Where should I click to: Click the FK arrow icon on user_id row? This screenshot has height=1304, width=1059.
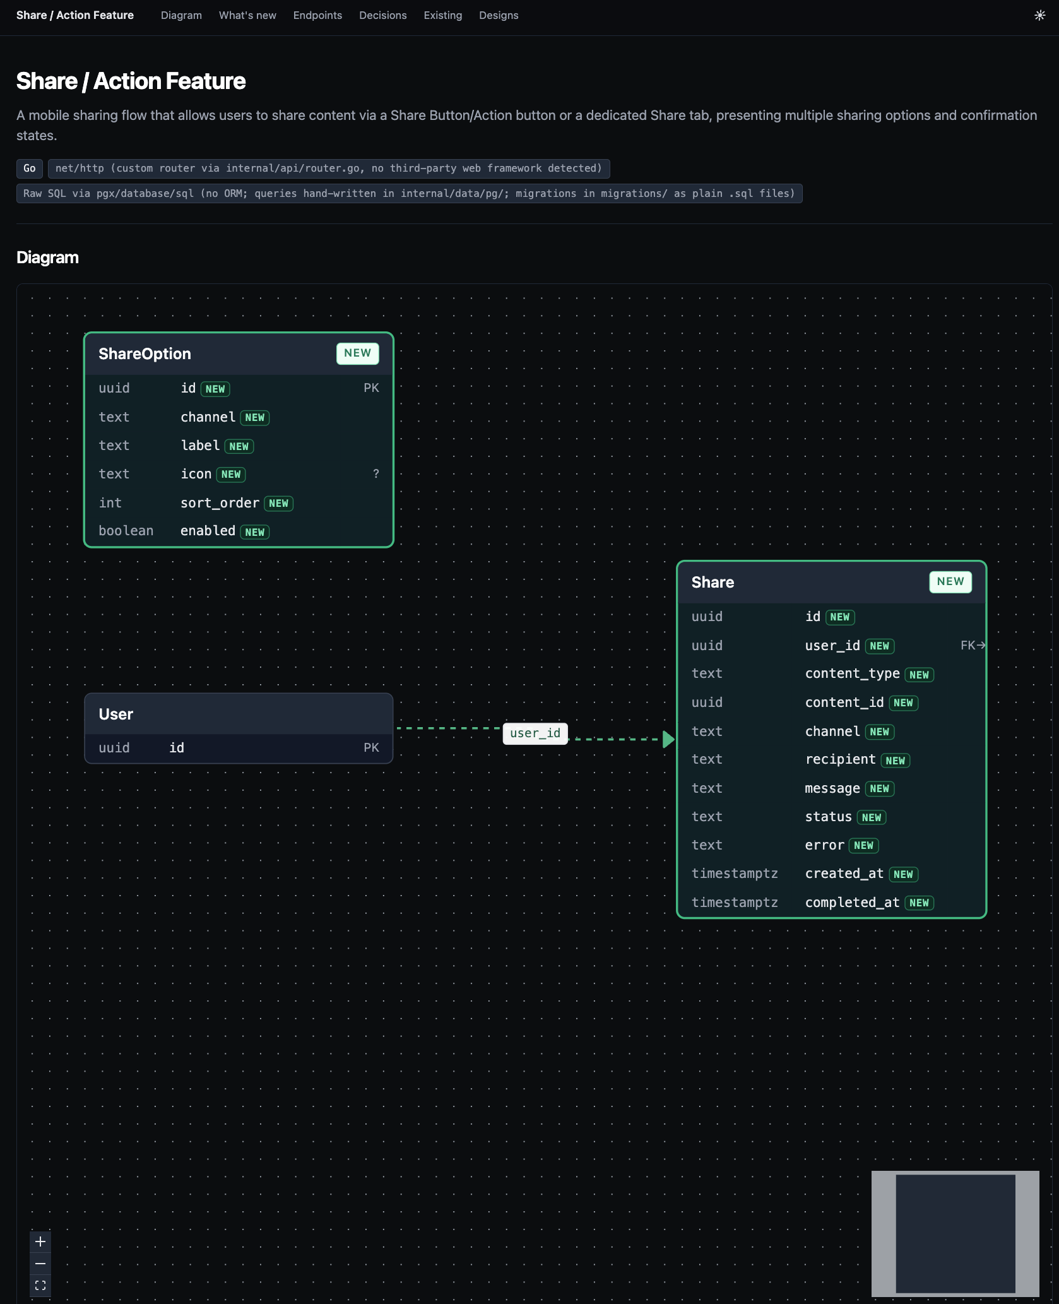coord(973,646)
